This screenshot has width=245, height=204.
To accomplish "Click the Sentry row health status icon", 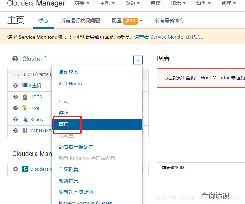I will 16,119.
